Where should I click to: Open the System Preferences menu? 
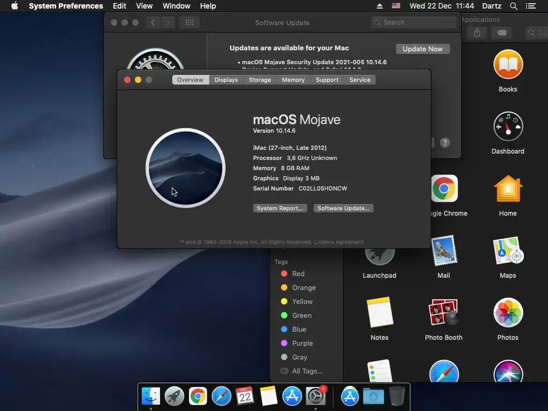[66, 6]
